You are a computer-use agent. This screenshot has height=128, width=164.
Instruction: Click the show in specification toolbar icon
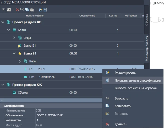pyautogui.click(x=45, y=10)
